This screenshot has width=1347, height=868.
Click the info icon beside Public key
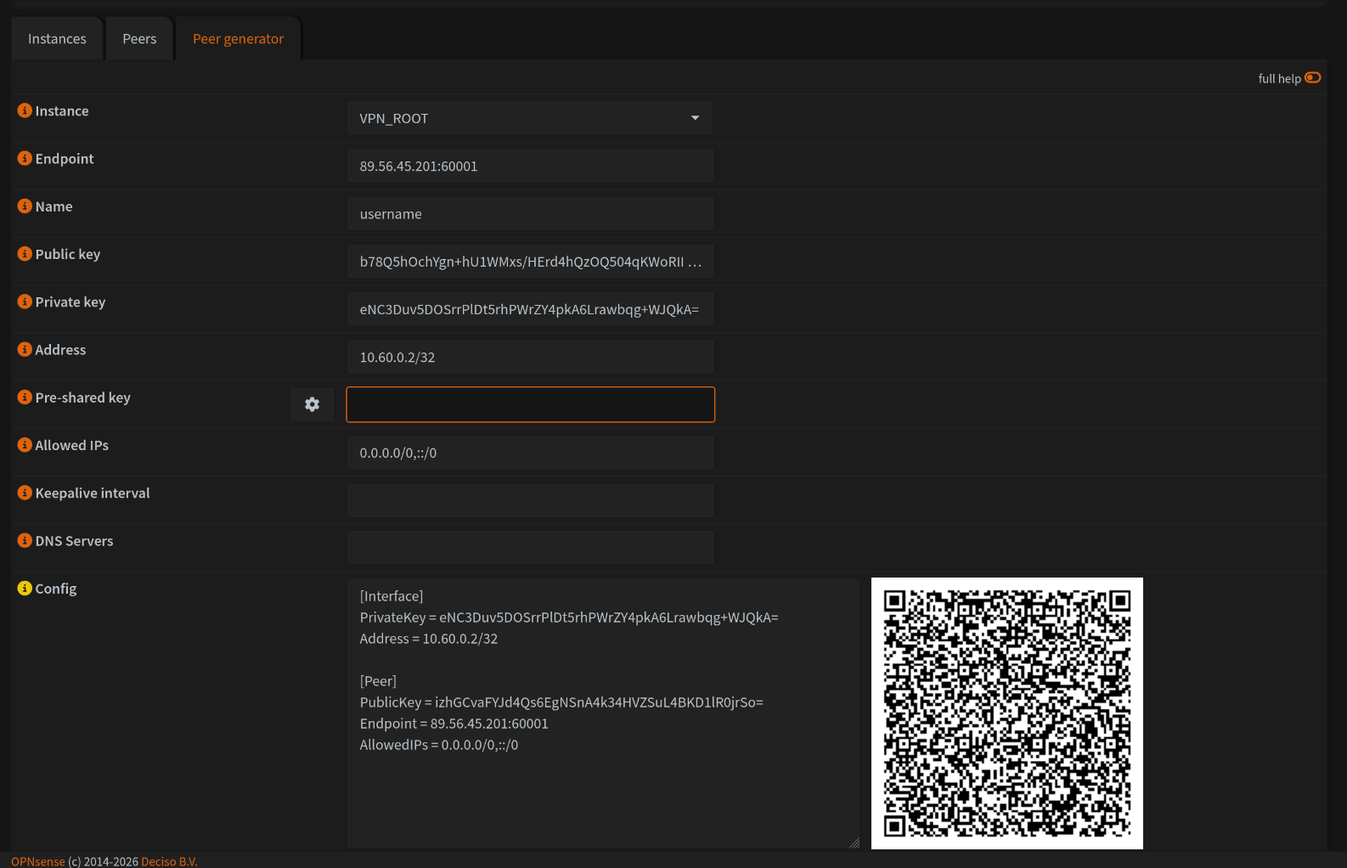pos(25,253)
